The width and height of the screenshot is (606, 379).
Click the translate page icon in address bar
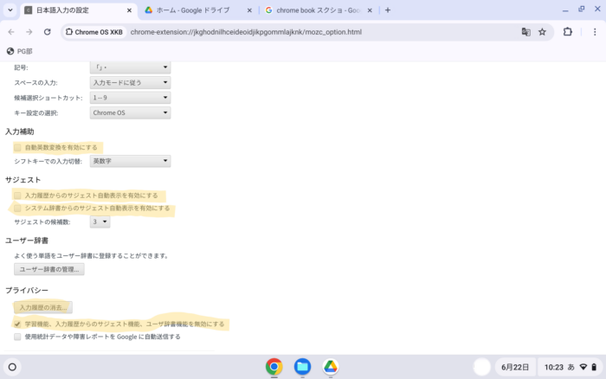[525, 32]
